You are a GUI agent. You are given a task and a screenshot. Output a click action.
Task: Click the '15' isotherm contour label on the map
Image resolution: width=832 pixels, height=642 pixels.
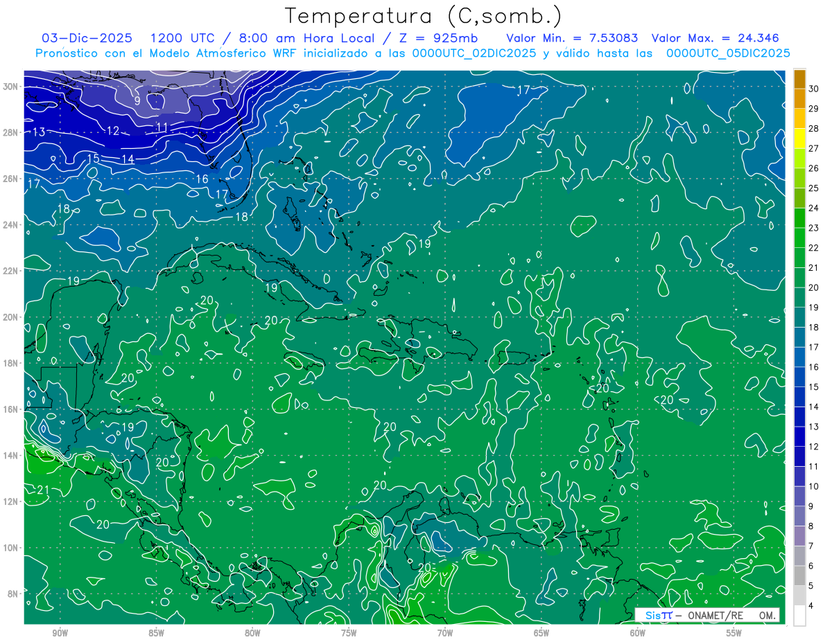(x=93, y=159)
